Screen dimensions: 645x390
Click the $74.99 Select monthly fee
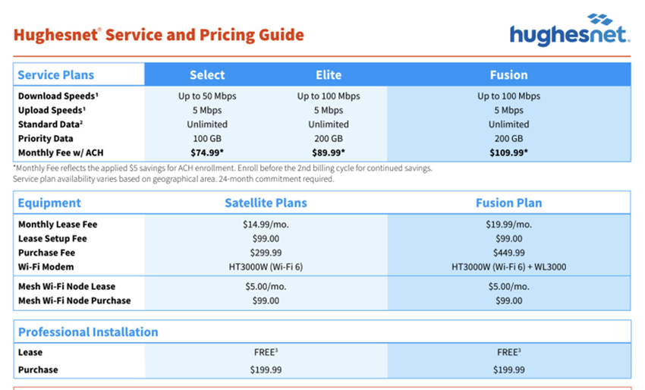[207, 153]
